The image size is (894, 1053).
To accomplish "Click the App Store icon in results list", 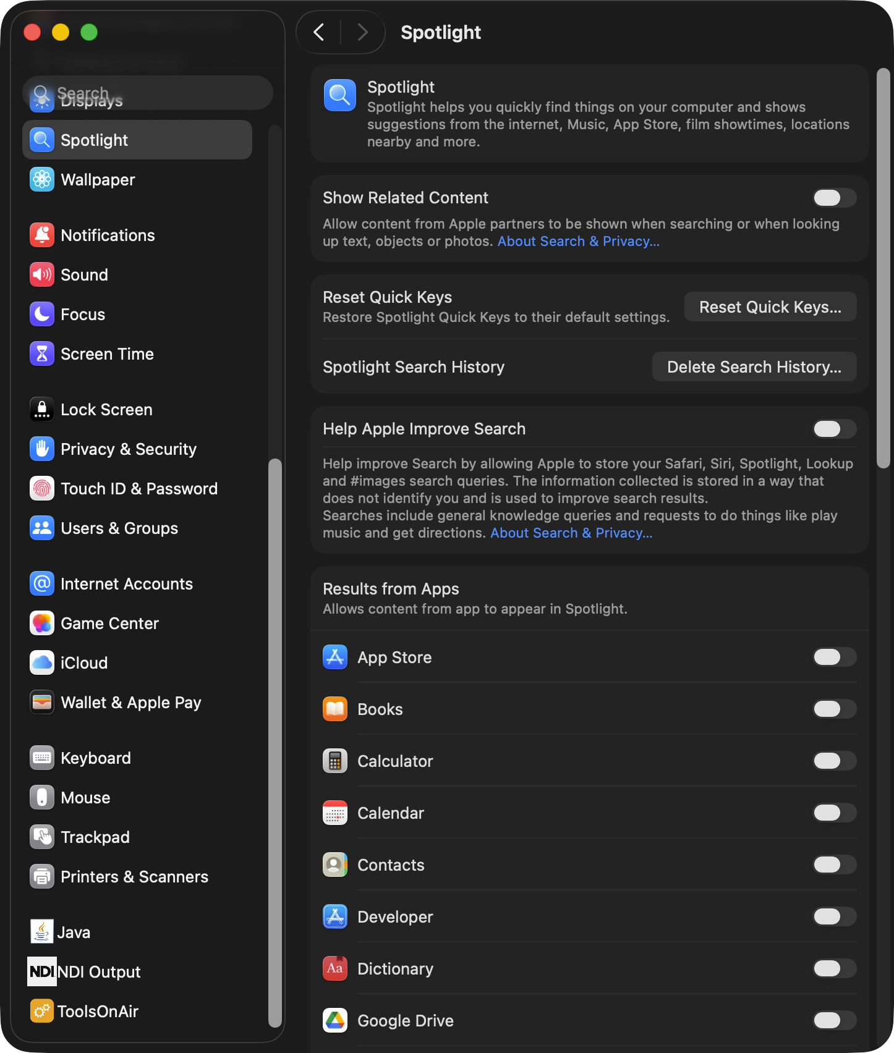I will pyautogui.click(x=335, y=657).
